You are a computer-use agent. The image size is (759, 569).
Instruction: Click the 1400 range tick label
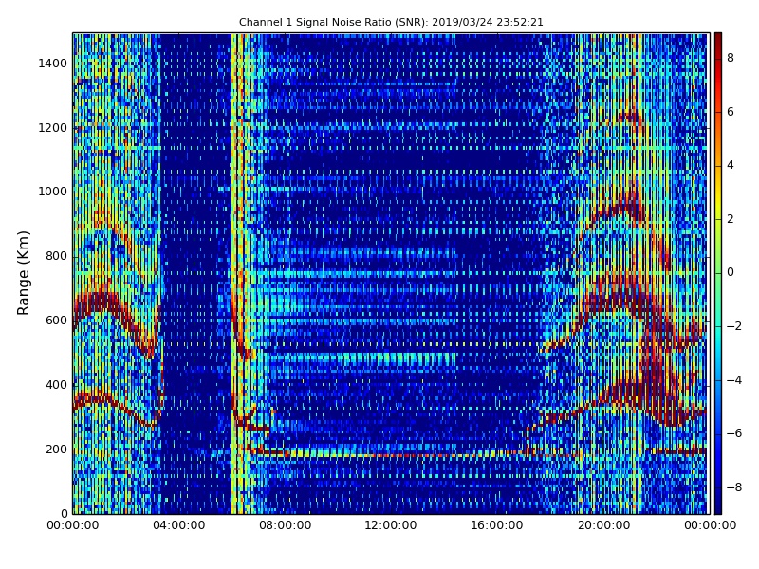53,64
